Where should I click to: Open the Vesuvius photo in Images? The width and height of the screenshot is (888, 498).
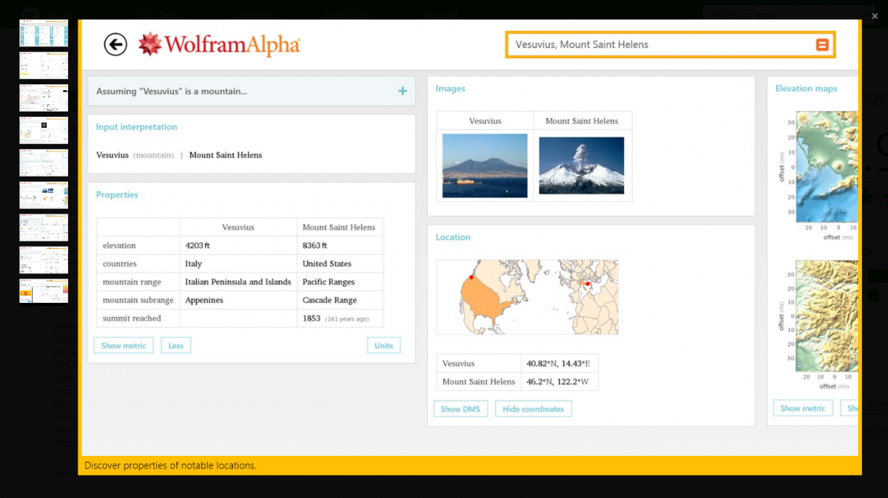[x=485, y=166]
